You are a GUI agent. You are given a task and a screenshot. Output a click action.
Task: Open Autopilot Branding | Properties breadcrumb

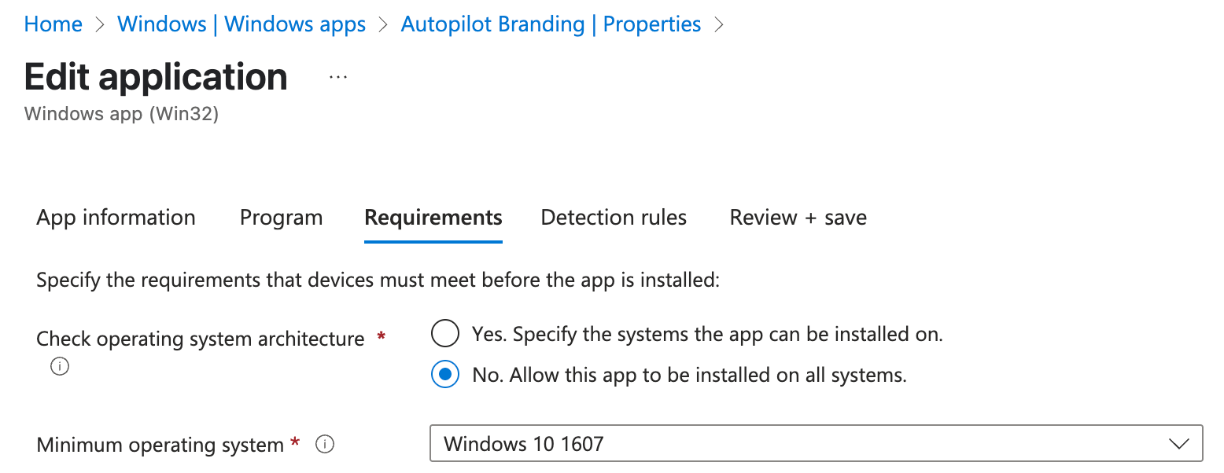[551, 24]
